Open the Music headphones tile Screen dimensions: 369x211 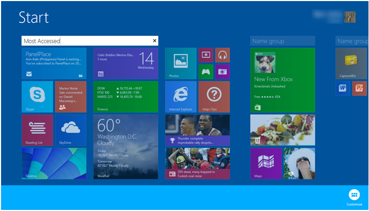[223, 55]
